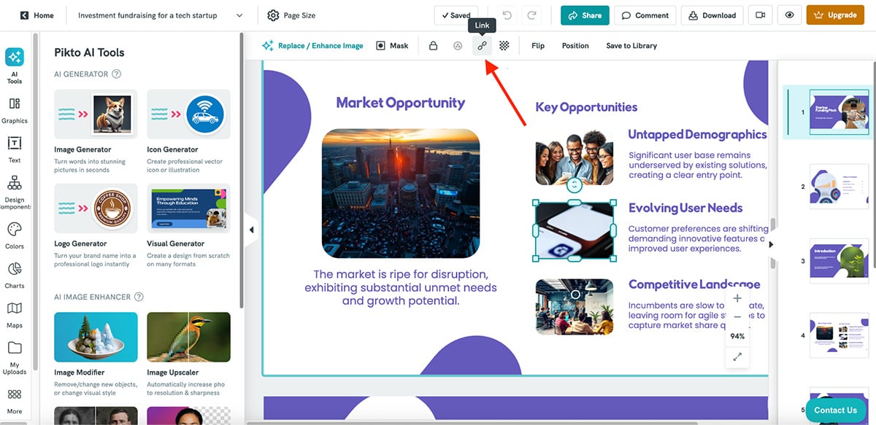Open the transparency pattern option in the toolbar
This screenshot has width=876, height=425.
[504, 45]
